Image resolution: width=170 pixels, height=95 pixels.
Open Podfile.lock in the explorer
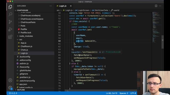coord(26,33)
